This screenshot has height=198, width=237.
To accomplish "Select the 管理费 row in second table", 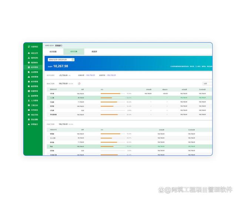I will [129, 134].
